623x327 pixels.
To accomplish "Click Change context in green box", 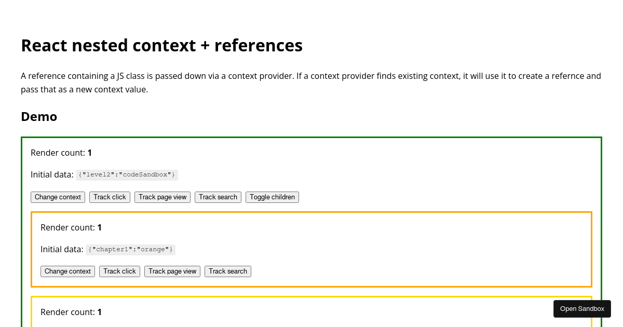I will (58, 197).
